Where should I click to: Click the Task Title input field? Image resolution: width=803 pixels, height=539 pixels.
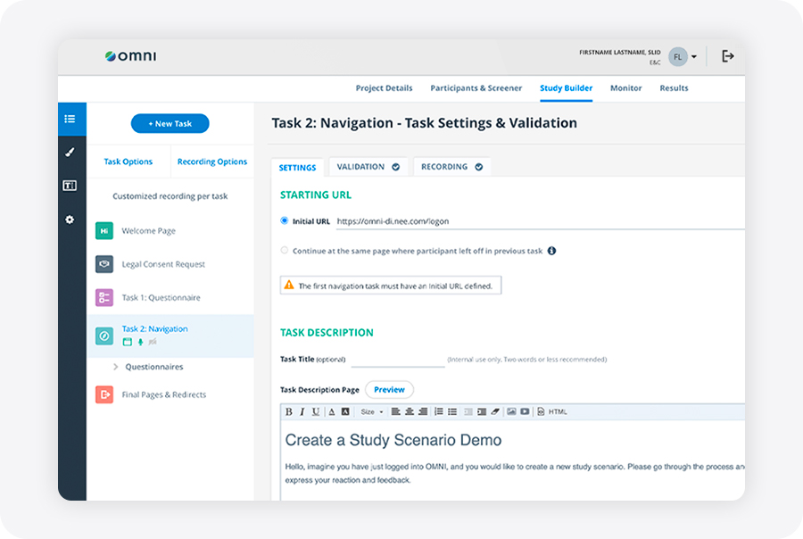click(398, 360)
